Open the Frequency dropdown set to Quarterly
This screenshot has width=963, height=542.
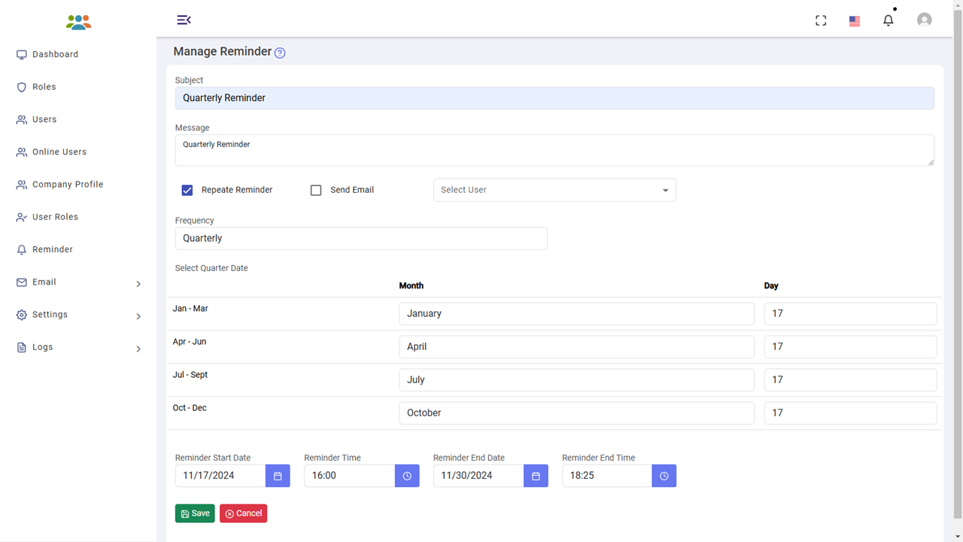361,239
